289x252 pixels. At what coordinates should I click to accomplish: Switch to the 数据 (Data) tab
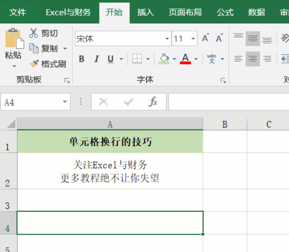point(257,13)
